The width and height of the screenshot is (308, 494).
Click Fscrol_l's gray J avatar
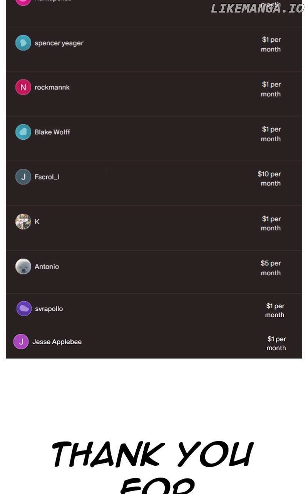(x=23, y=177)
